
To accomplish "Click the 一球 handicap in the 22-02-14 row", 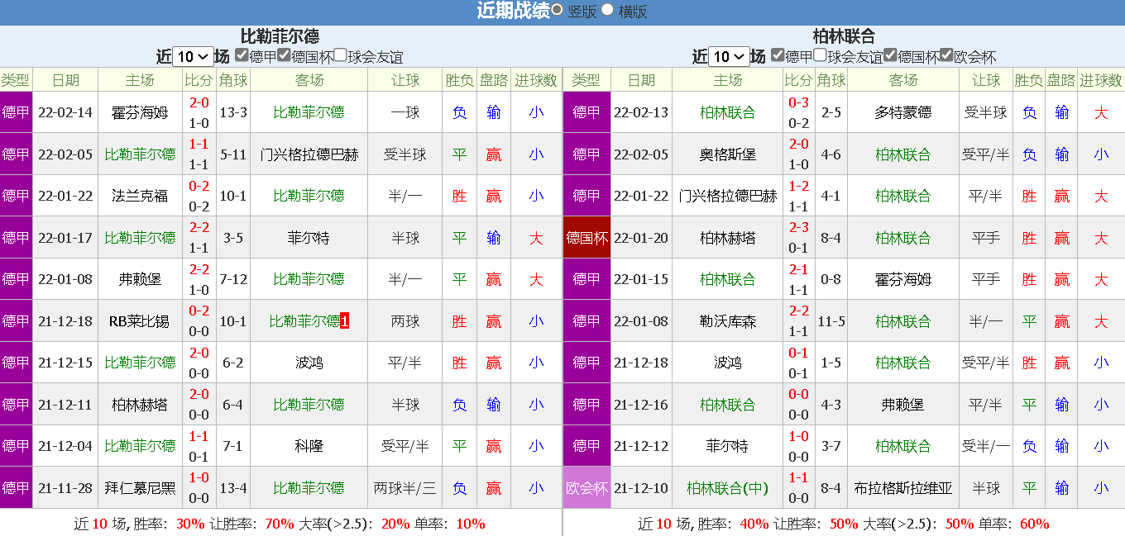I will click(405, 112).
